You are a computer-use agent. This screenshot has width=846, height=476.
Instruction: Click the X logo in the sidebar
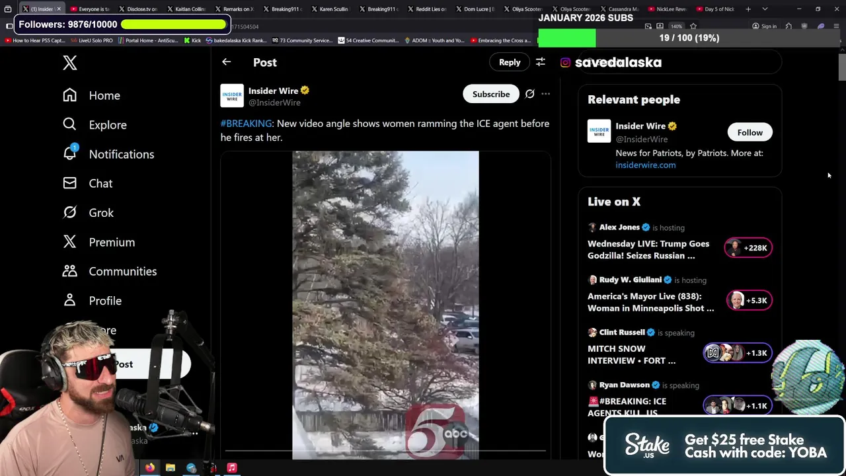point(69,63)
